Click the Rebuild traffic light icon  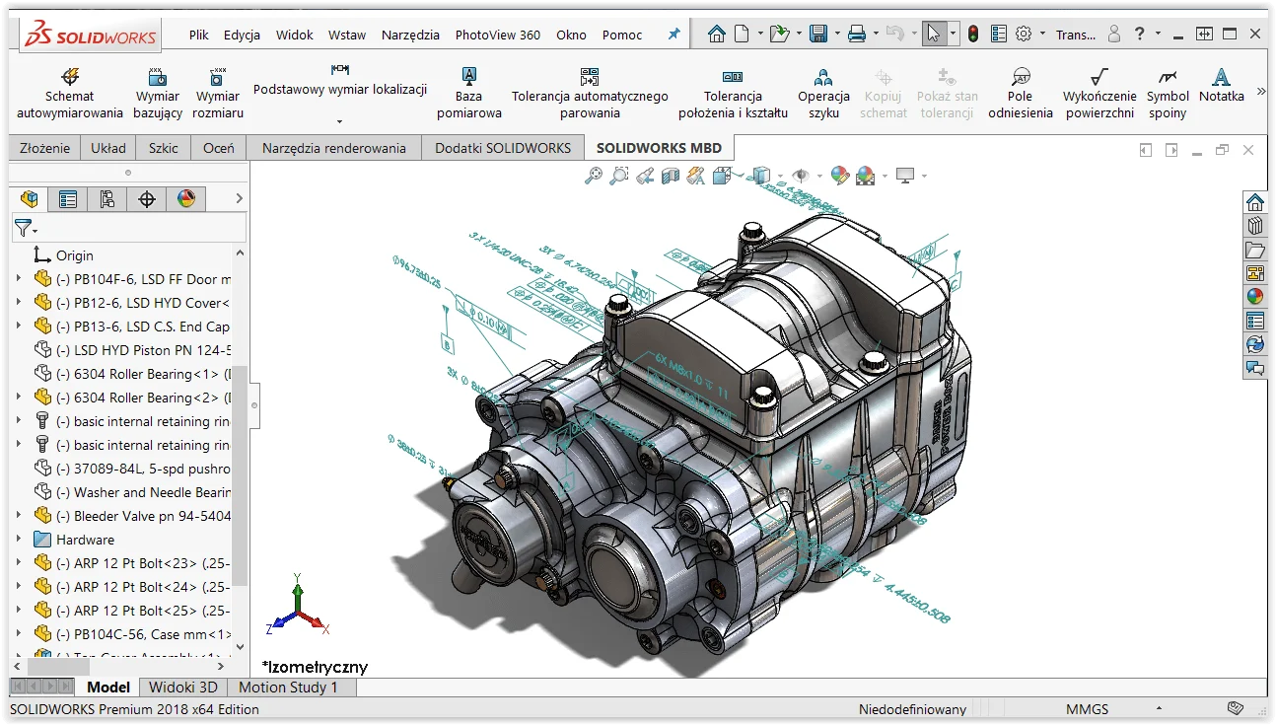coord(972,34)
